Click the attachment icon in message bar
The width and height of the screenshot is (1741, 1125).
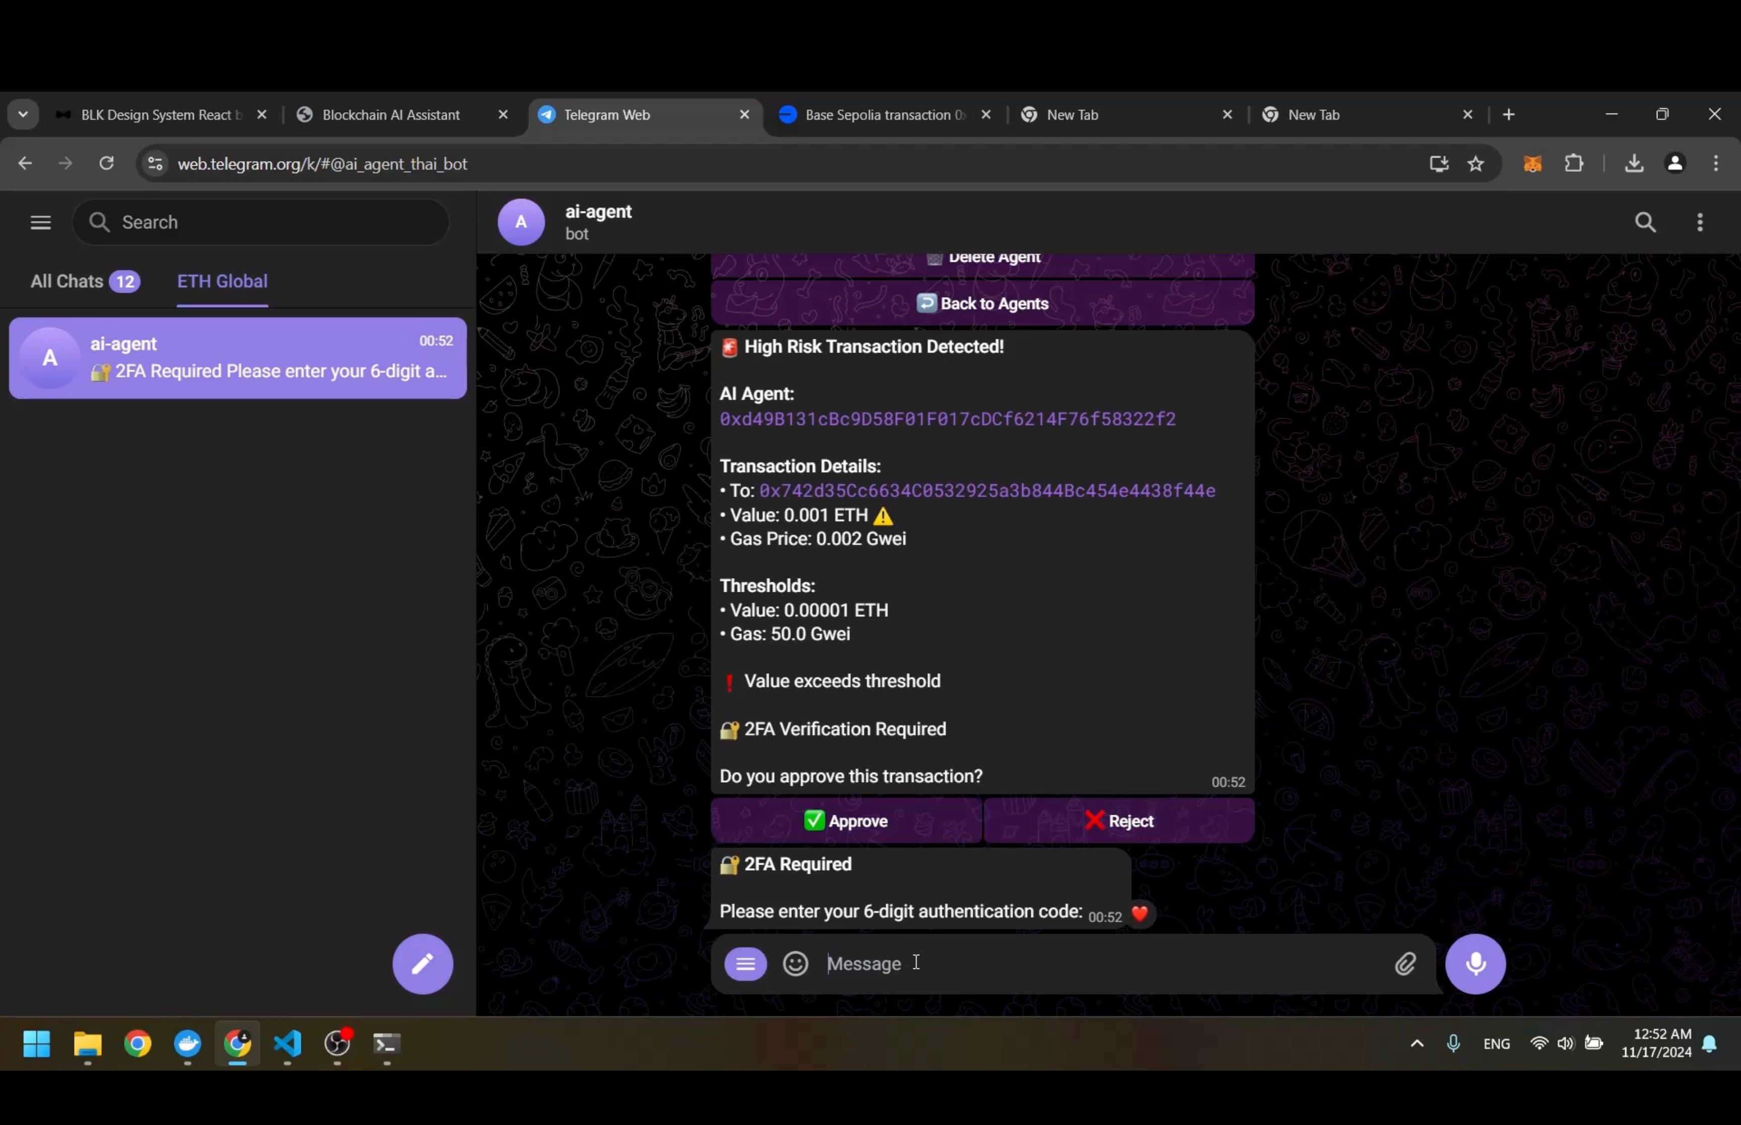pyautogui.click(x=1406, y=963)
